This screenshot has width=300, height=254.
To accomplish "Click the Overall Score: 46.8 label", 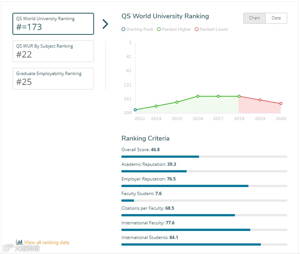I will point(140,149).
